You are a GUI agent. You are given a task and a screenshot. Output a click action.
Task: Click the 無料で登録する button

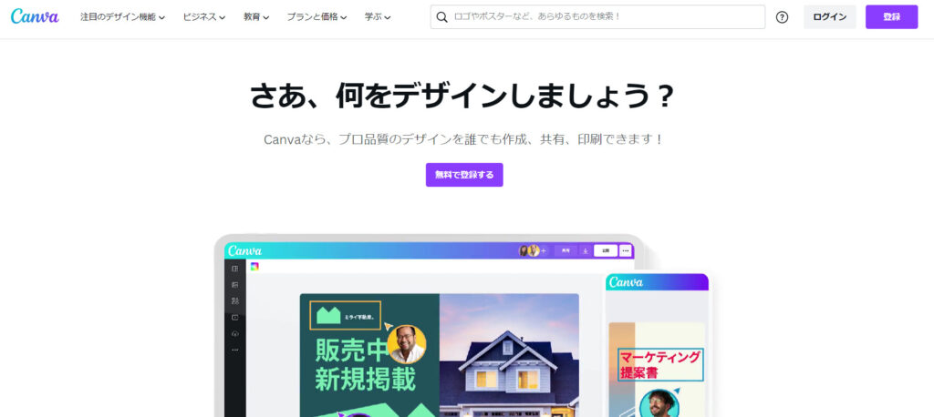pyautogui.click(x=464, y=175)
